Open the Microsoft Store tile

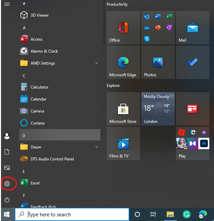123,109
